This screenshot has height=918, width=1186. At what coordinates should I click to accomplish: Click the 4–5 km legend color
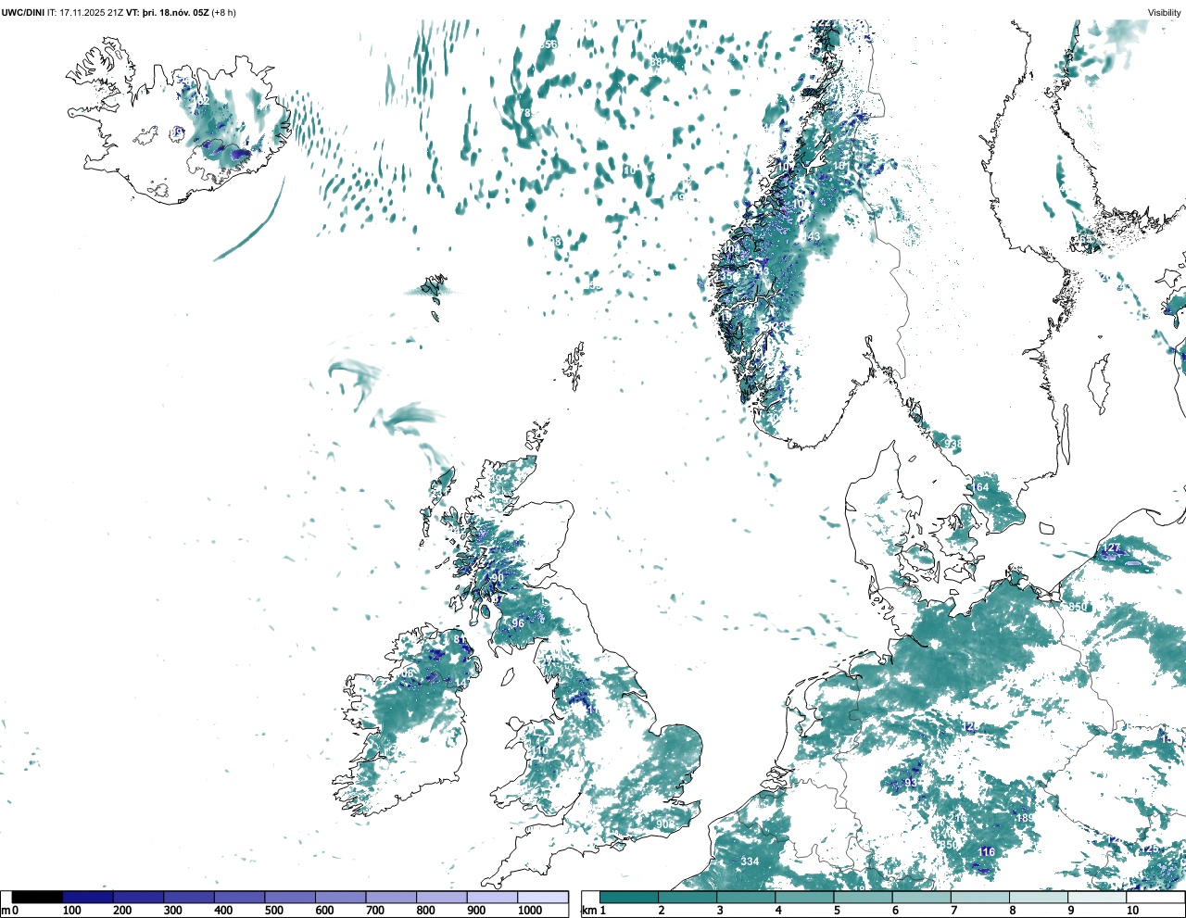[804, 897]
